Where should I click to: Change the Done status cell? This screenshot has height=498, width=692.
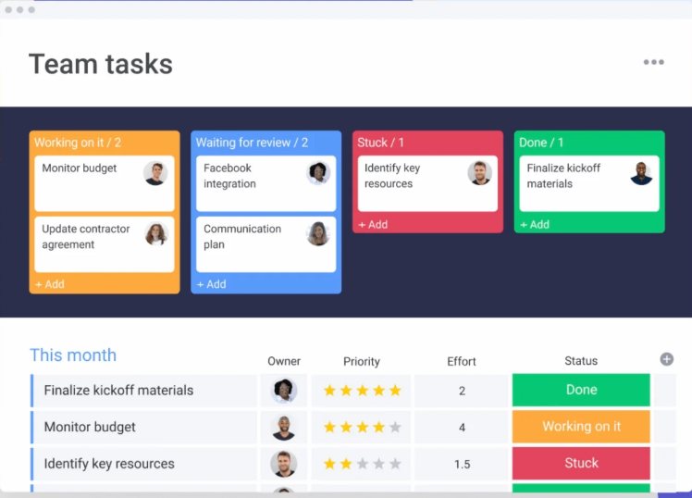coord(581,390)
